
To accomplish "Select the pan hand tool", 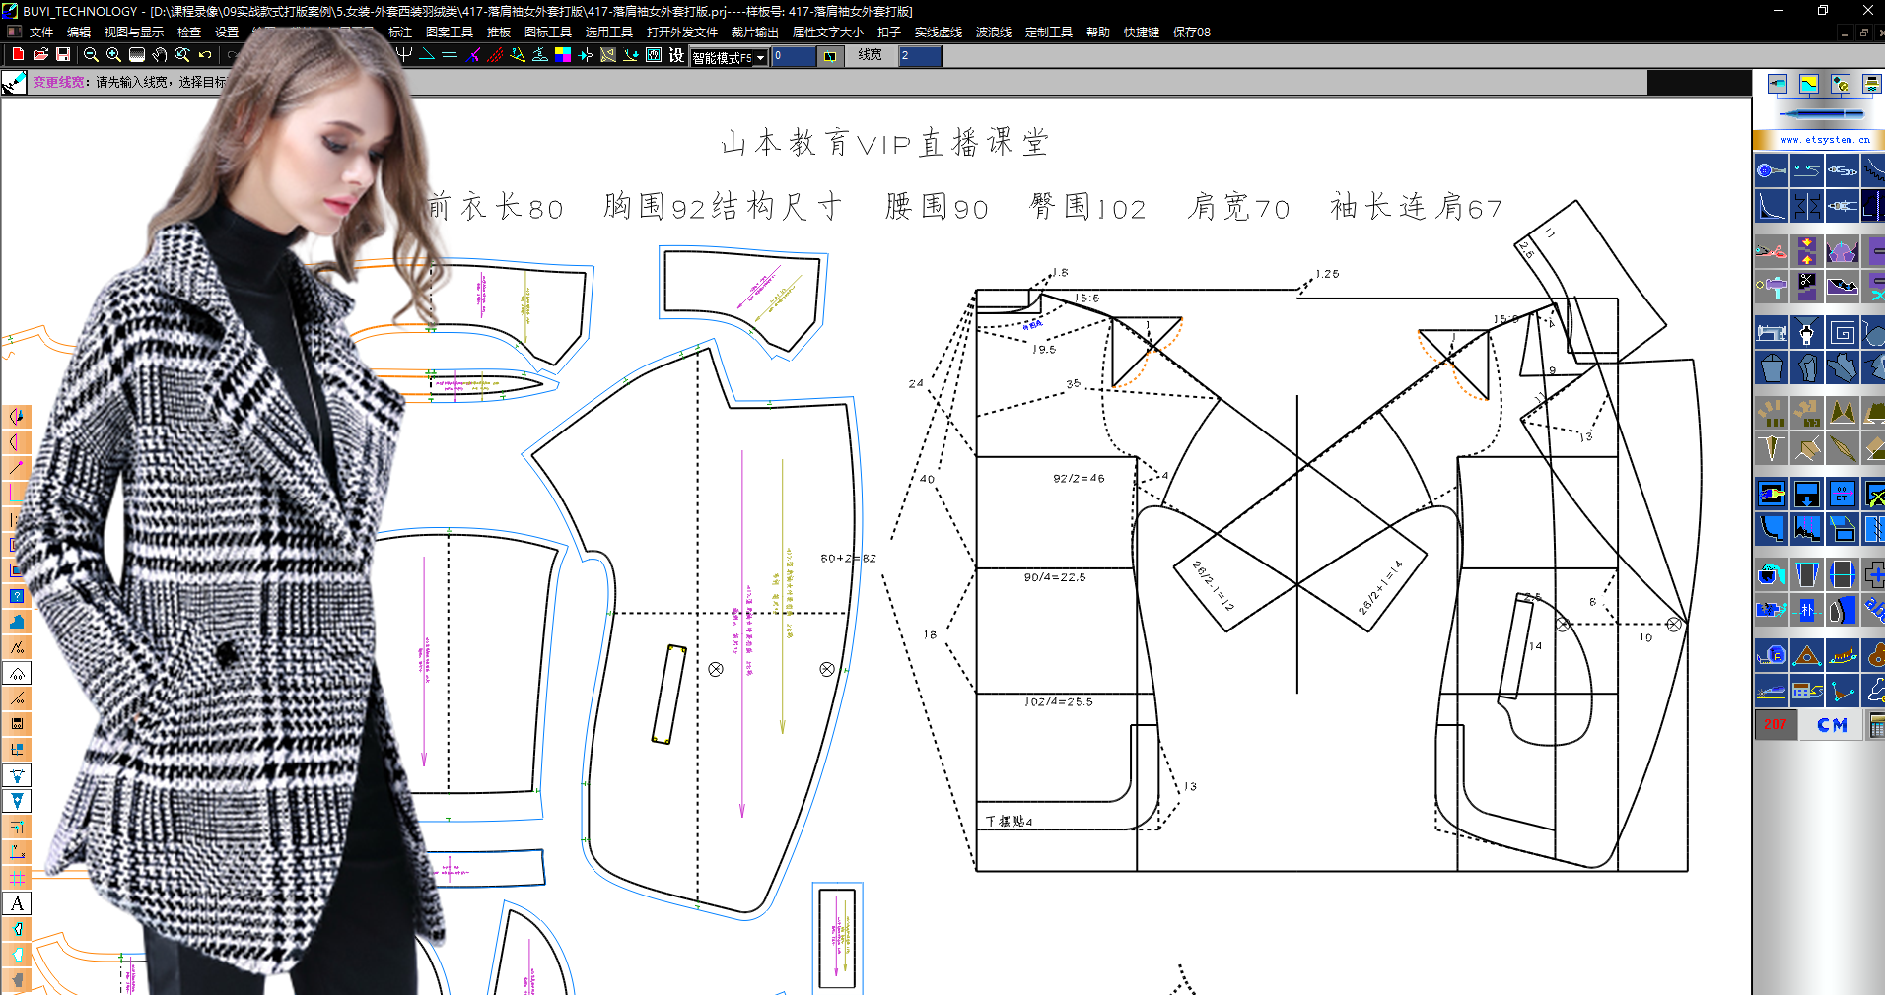I will (160, 55).
